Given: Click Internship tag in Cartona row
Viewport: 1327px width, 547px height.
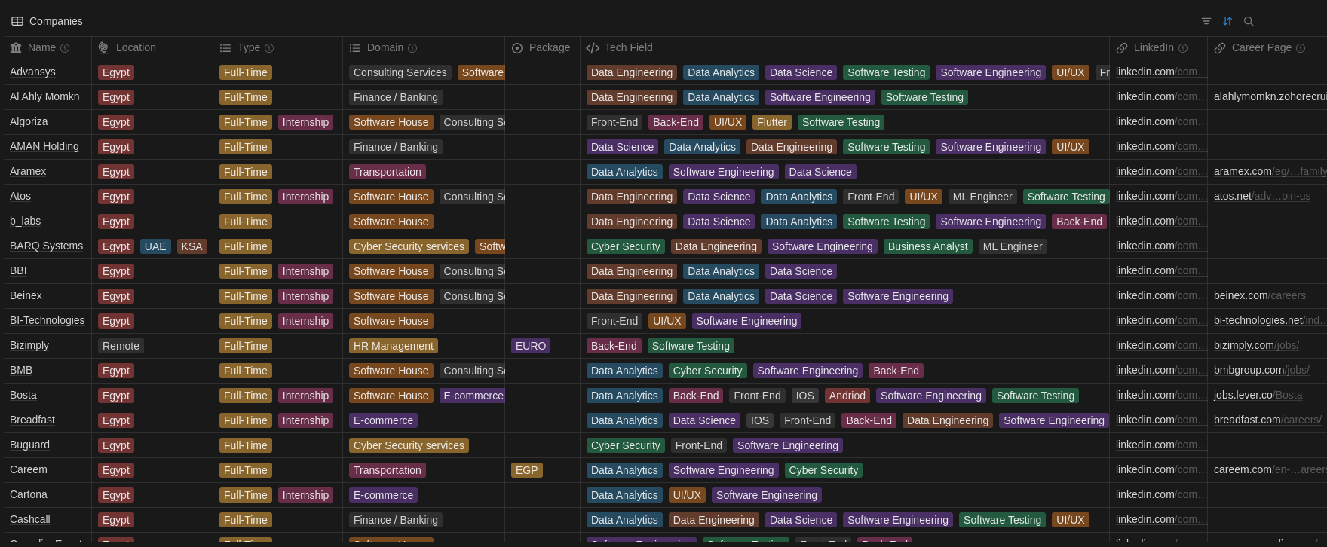Looking at the screenshot, I should [x=305, y=495].
